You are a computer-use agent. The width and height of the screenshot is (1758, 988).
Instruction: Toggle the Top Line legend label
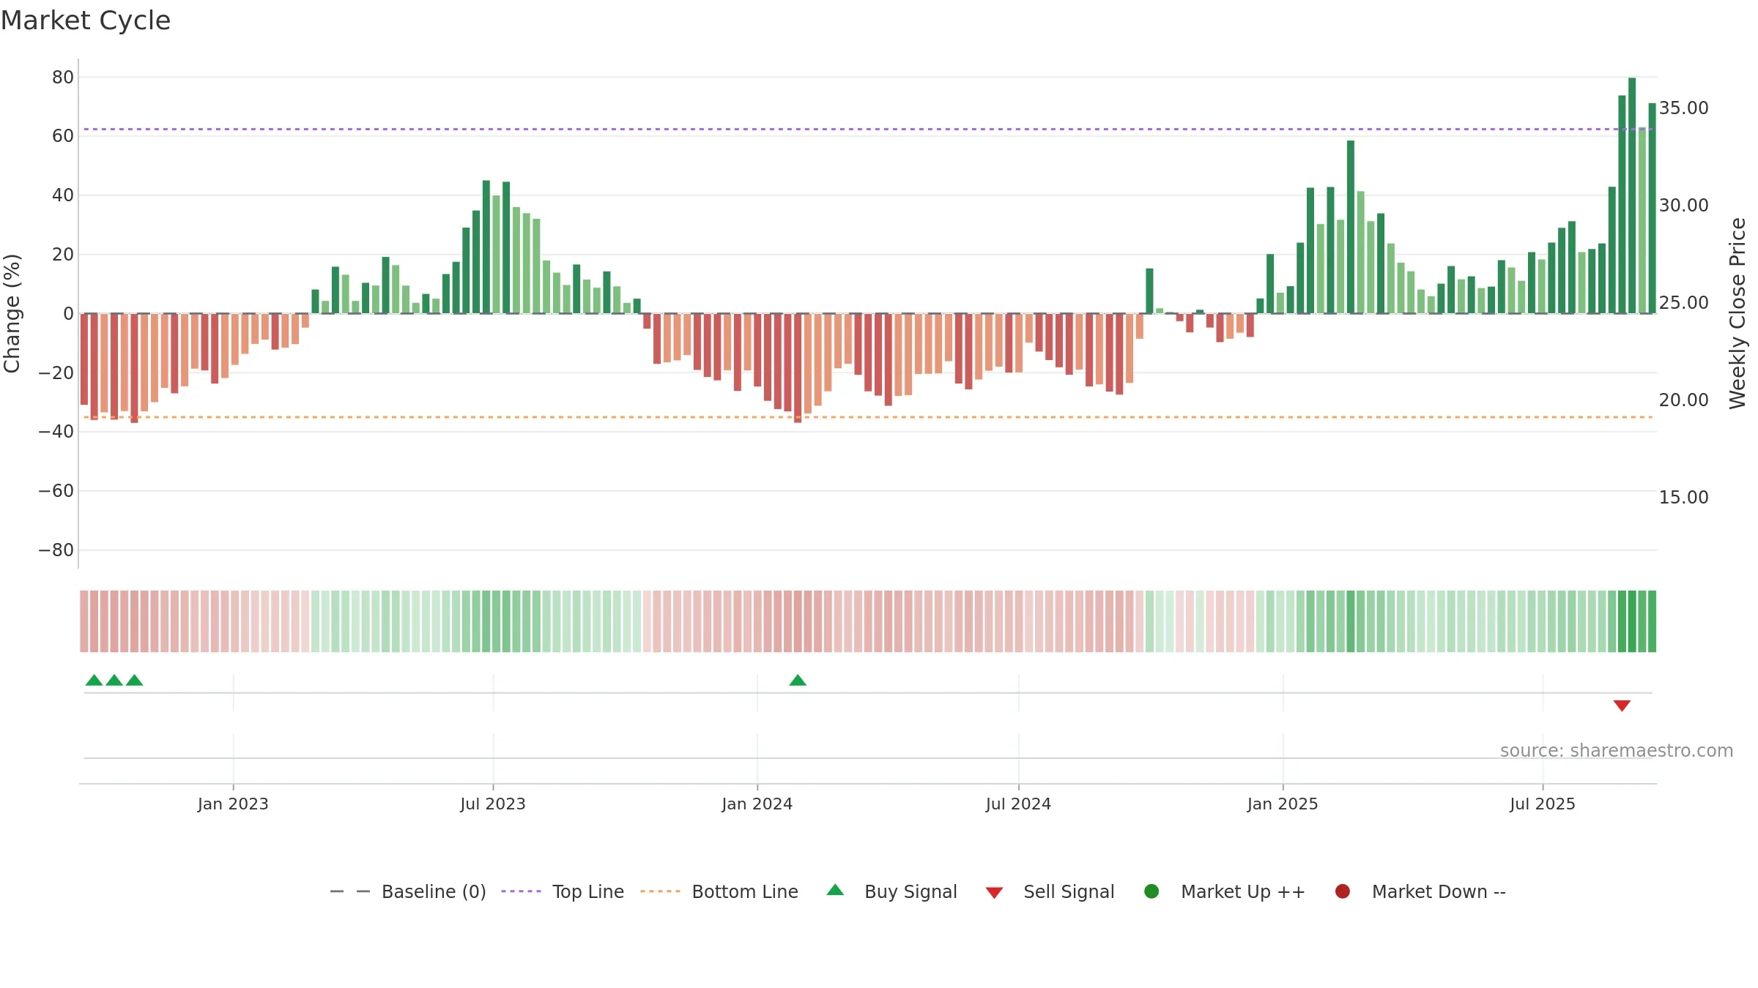point(588,892)
